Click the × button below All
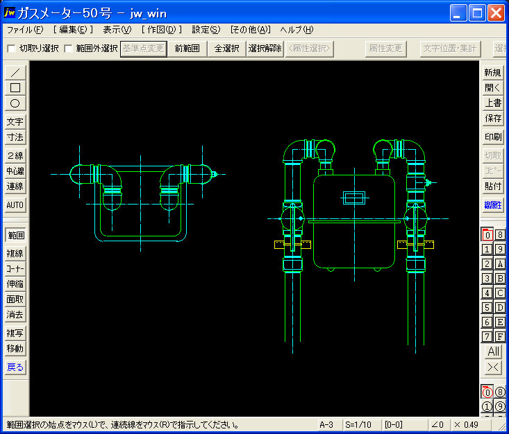The height and width of the screenshot is (434, 509). point(493,367)
